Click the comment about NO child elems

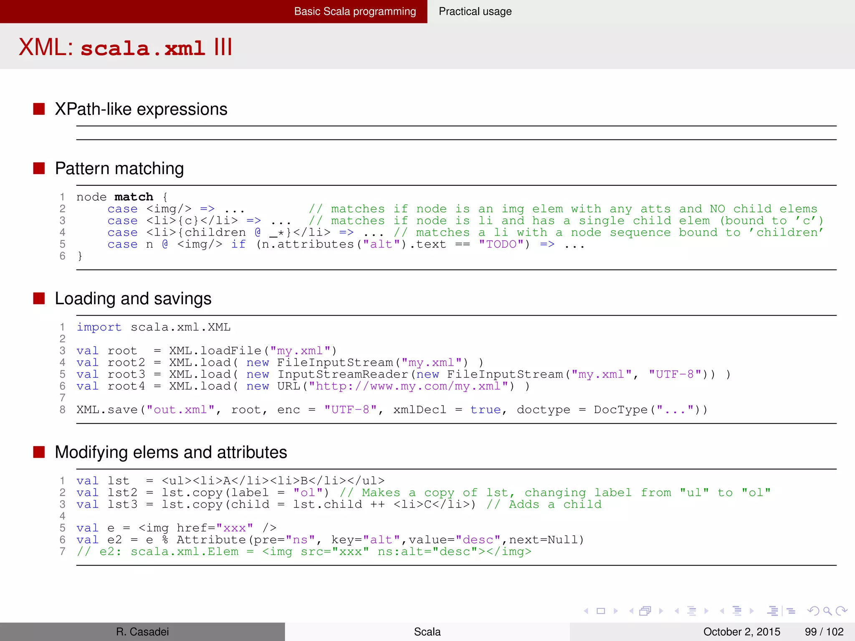tap(563, 209)
